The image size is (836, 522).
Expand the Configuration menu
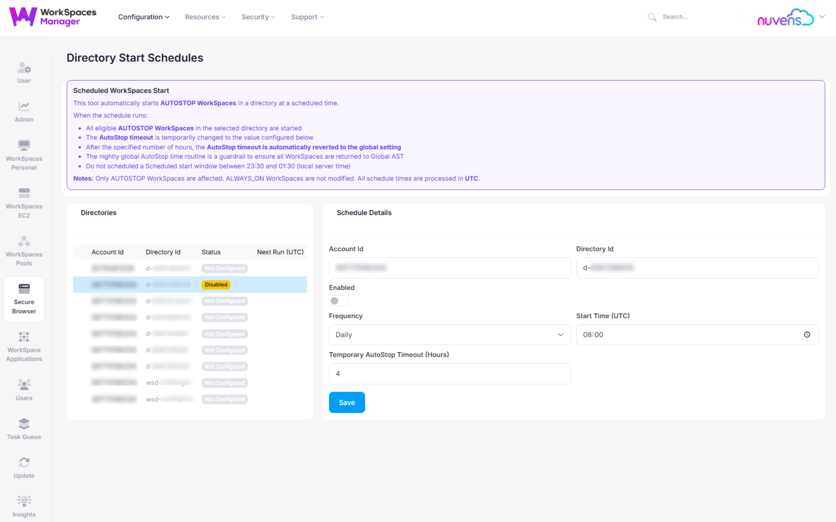pos(143,17)
